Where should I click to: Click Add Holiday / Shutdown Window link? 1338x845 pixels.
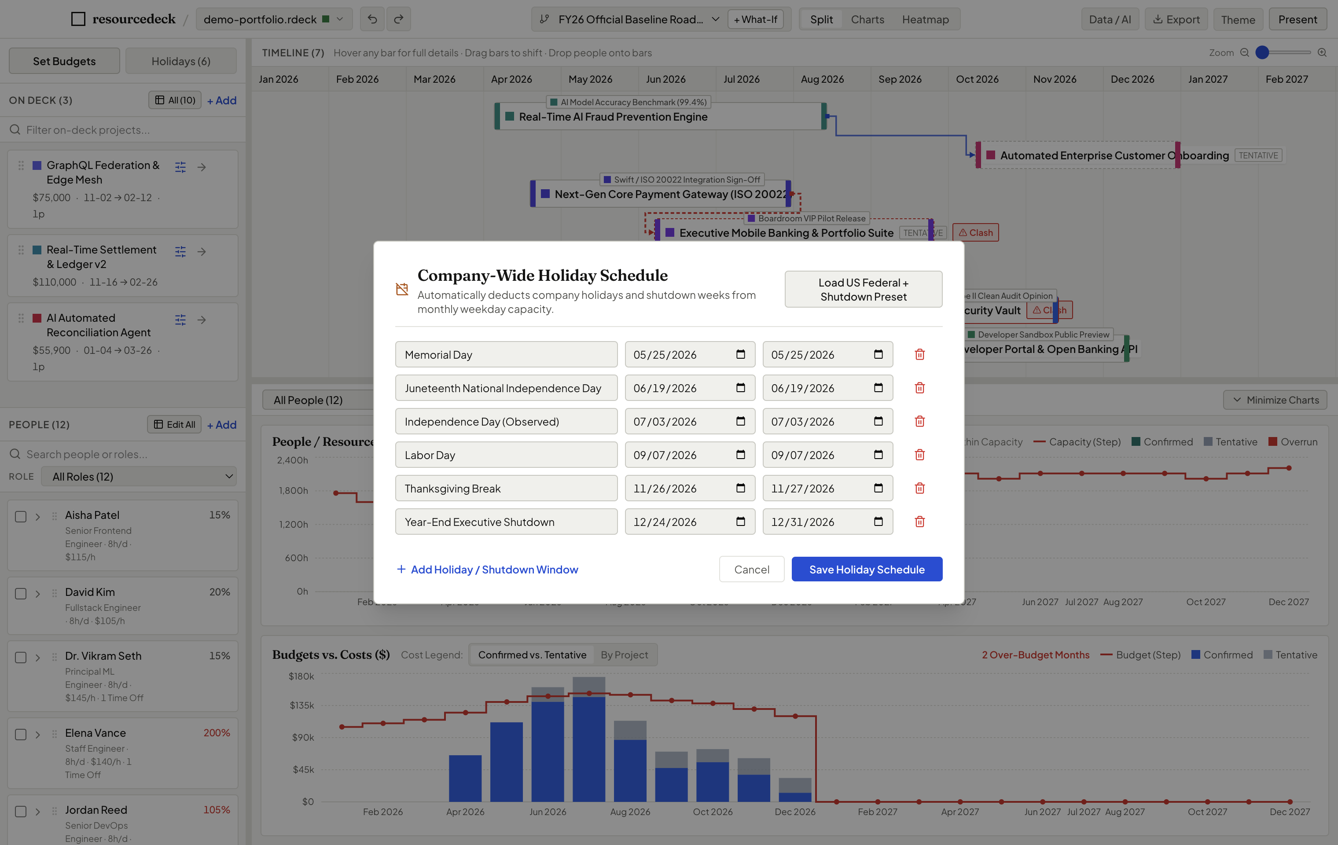487,569
